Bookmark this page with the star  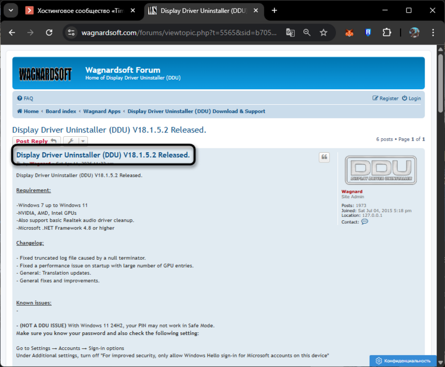tap(323, 33)
